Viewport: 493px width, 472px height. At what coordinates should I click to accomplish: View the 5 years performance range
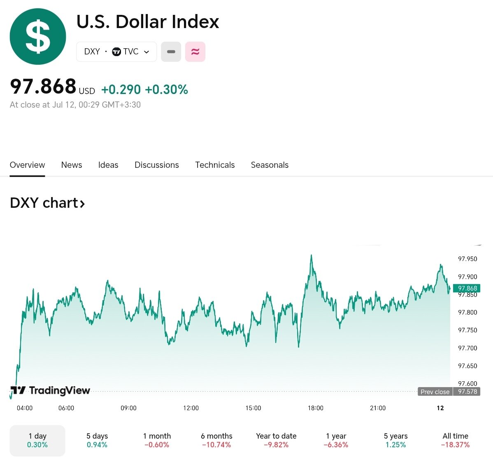pyautogui.click(x=395, y=440)
